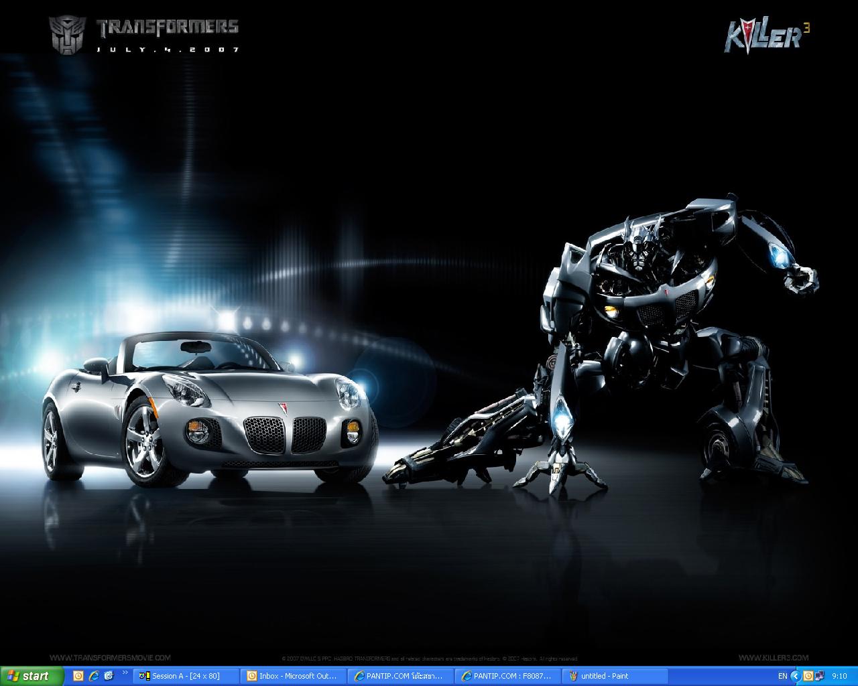Click the third Quick Launch icon

point(109,676)
